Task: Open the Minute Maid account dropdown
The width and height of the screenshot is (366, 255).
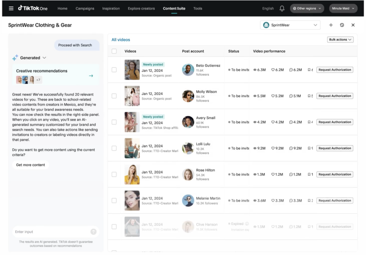Action: pos(343,8)
